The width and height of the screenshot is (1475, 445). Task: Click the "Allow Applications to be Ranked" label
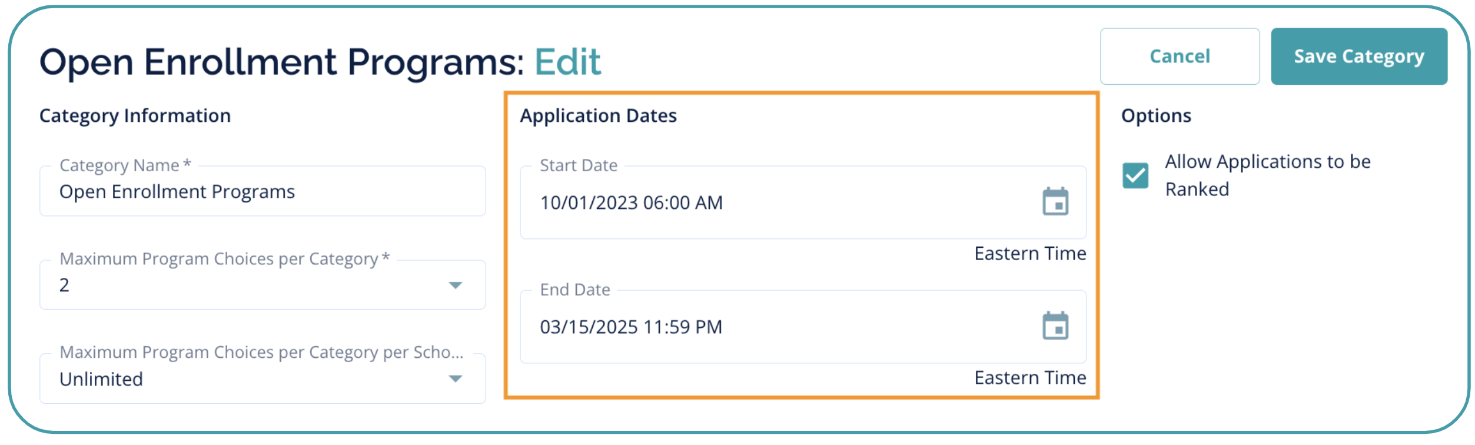click(x=1267, y=175)
